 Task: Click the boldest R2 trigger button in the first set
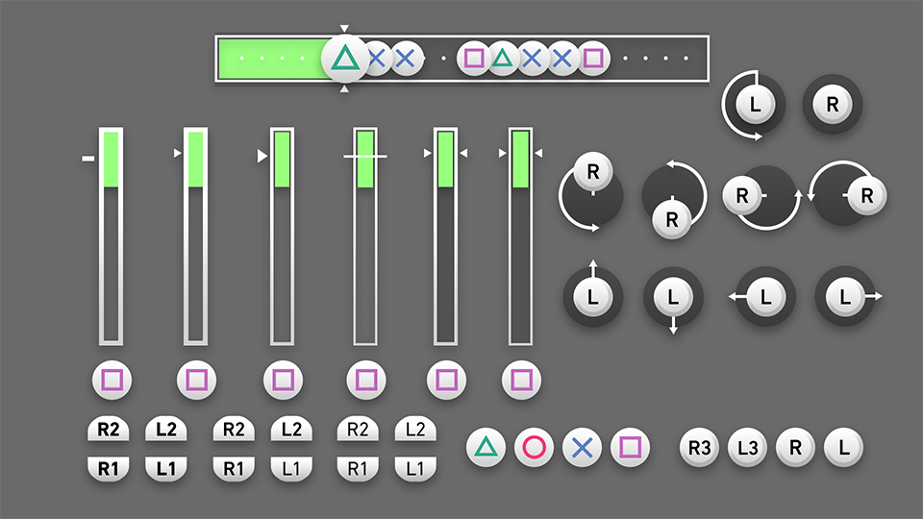[109, 429]
